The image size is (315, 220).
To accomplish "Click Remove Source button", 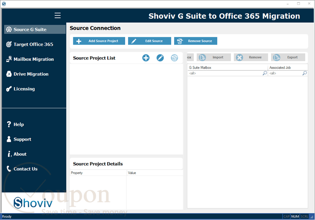I will pos(196,41).
